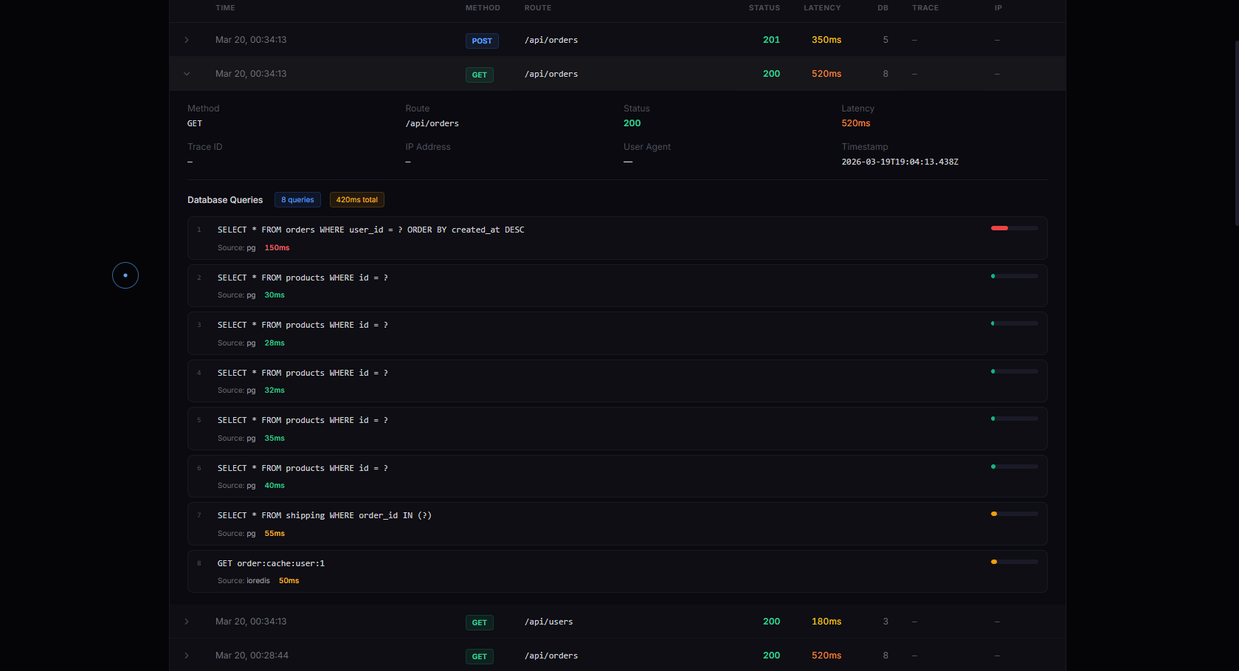This screenshot has height=671, width=1239.
Task: Click 350ms latency in POST row
Action: coord(826,40)
